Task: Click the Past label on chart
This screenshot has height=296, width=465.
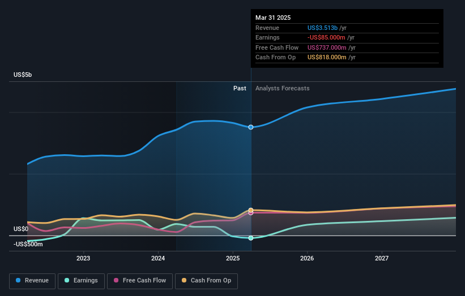Action: pos(240,89)
